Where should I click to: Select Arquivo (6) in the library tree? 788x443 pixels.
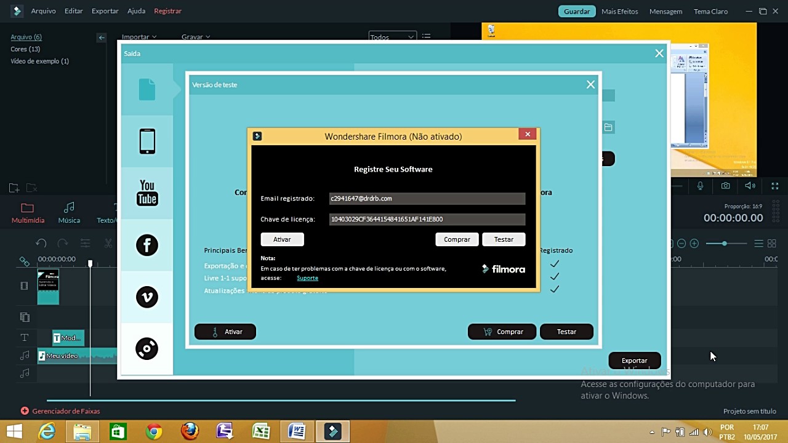pyautogui.click(x=26, y=37)
